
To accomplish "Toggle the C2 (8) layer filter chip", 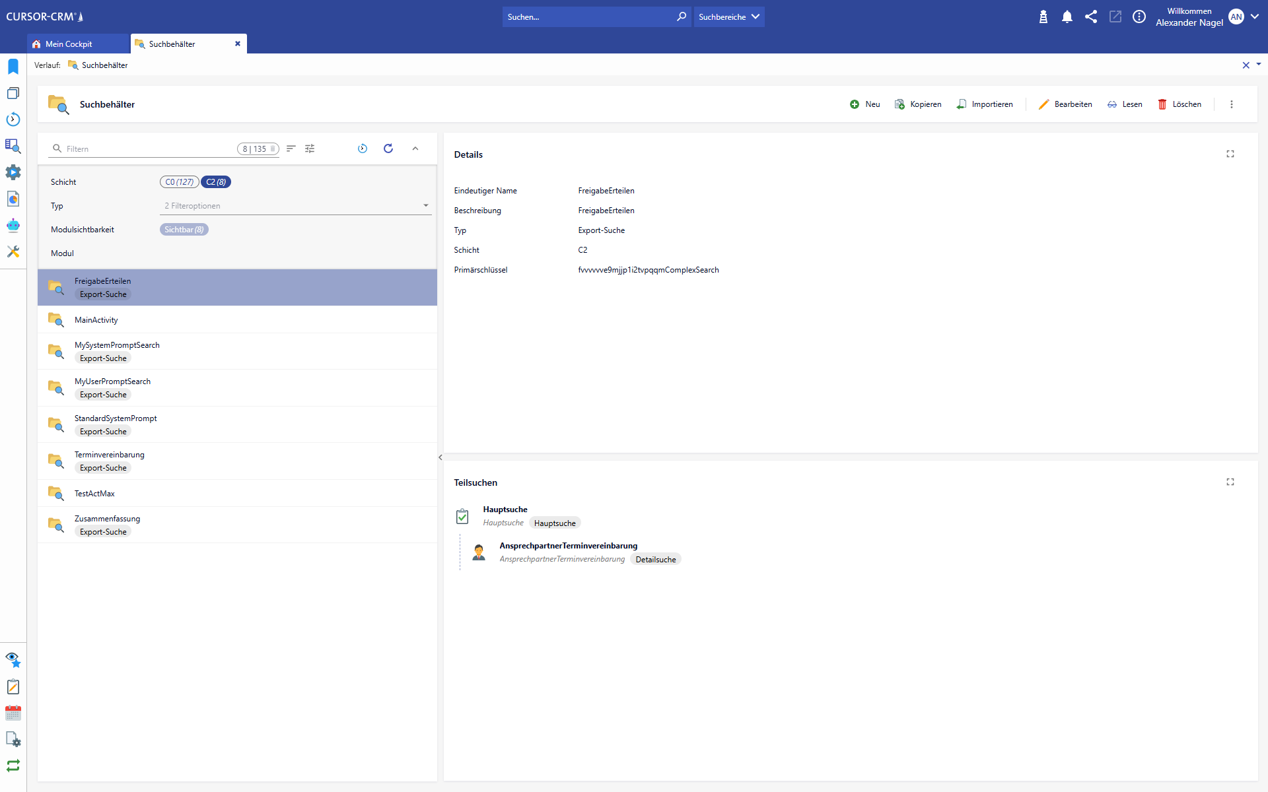I will click(216, 182).
